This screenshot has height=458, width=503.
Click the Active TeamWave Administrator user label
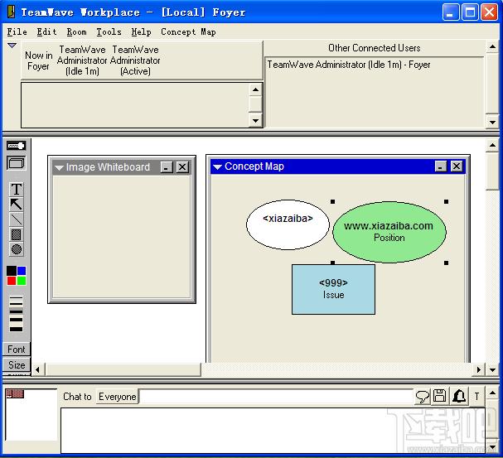coord(135,60)
